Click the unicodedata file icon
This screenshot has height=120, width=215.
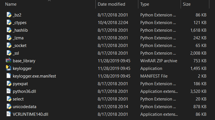click(9, 106)
